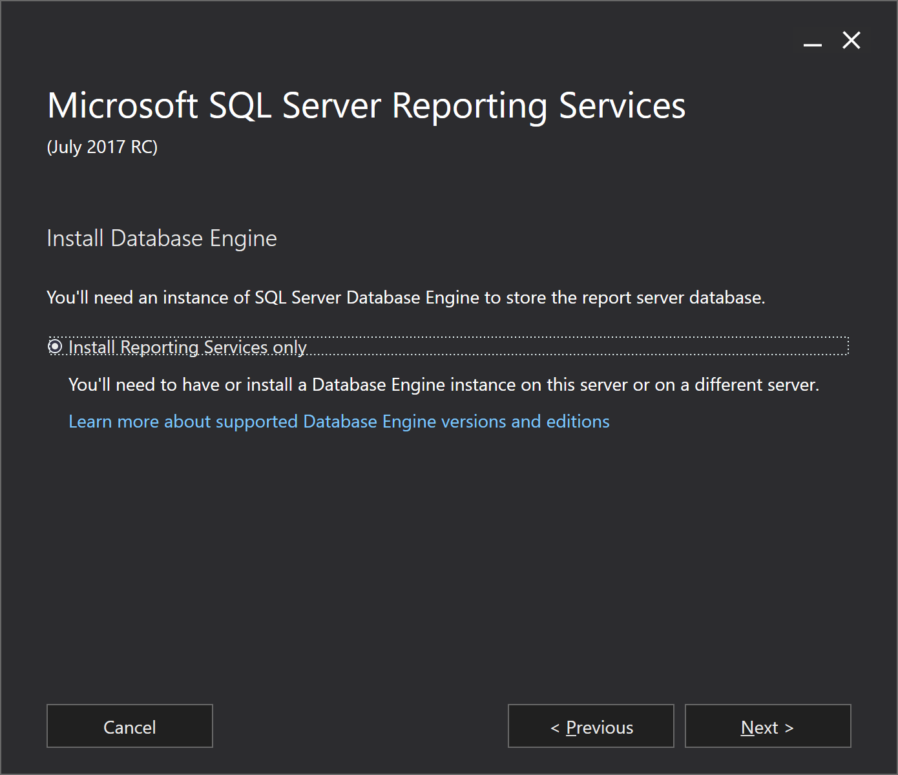Screen dimensions: 898x775
Task: Click the right angle bracket on Next button
Action: [x=789, y=728]
